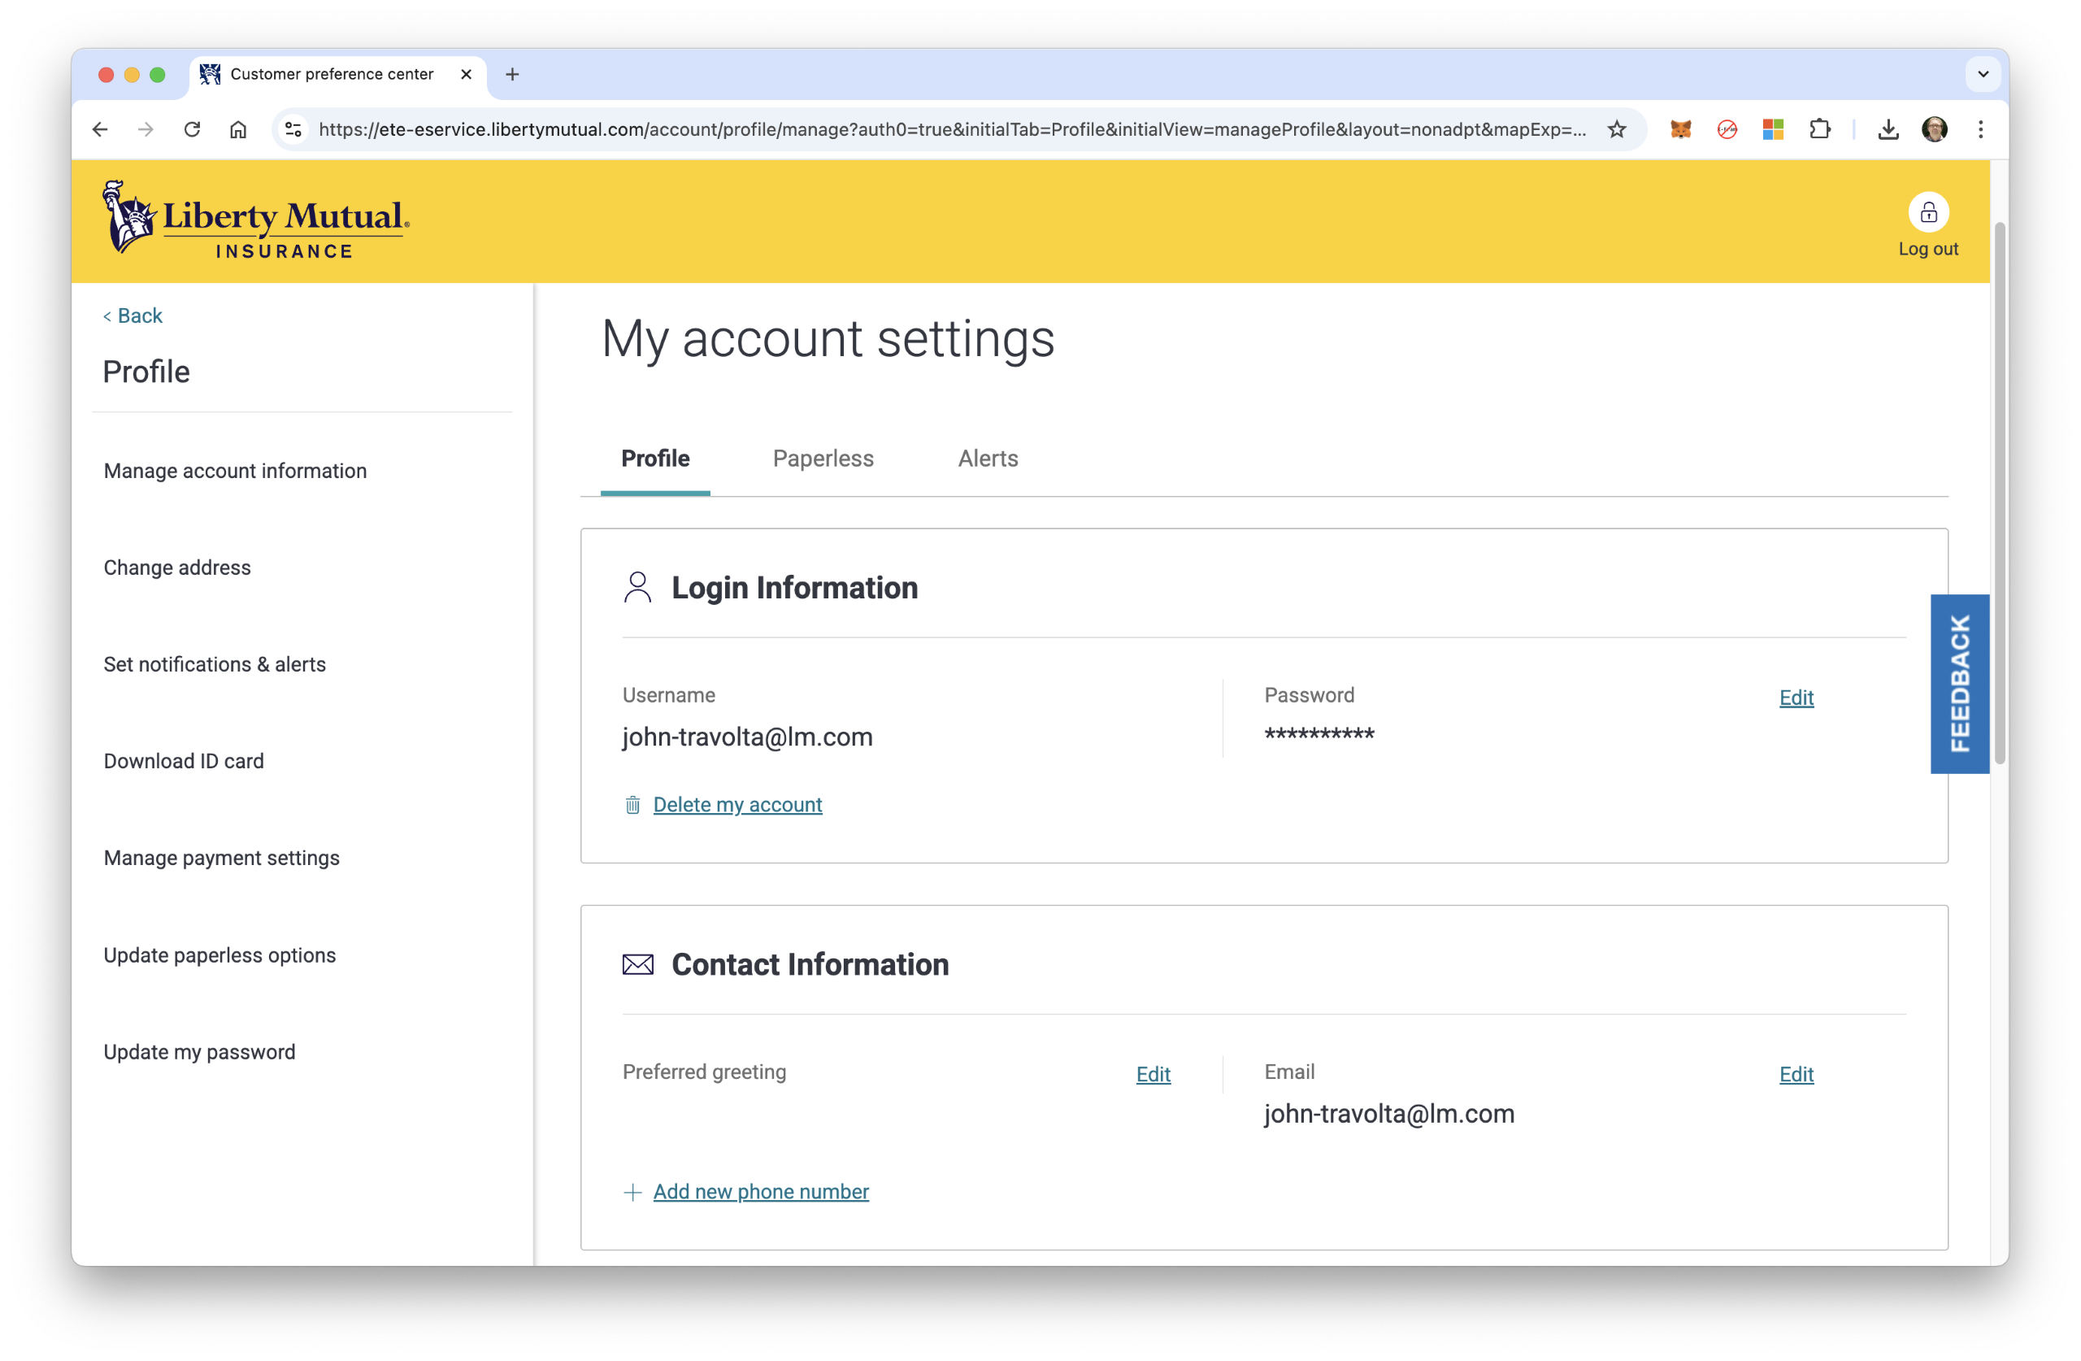Image resolution: width=2081 pixels, height=1361 pixels.
Task: Click the Log out lock icon
Action: [1927, 212]
